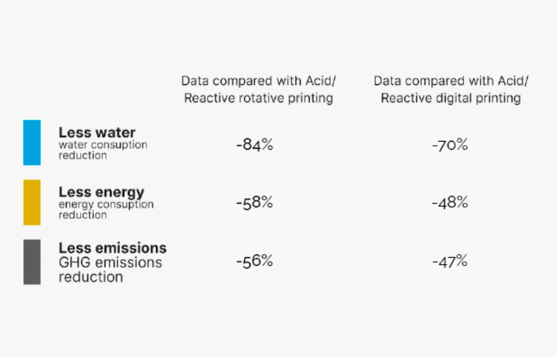Click 'Data compared with Acid/' above digital printing
Viewport: 557px width, 357px height.
click(x=451, y=81)
